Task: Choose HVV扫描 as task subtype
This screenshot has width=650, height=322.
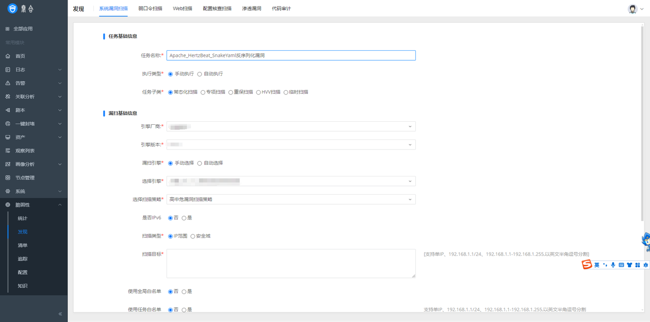Action: point(264,92)
